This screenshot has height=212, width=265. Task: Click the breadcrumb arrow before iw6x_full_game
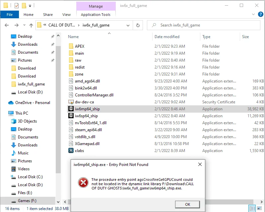click(x=79, y=25)
